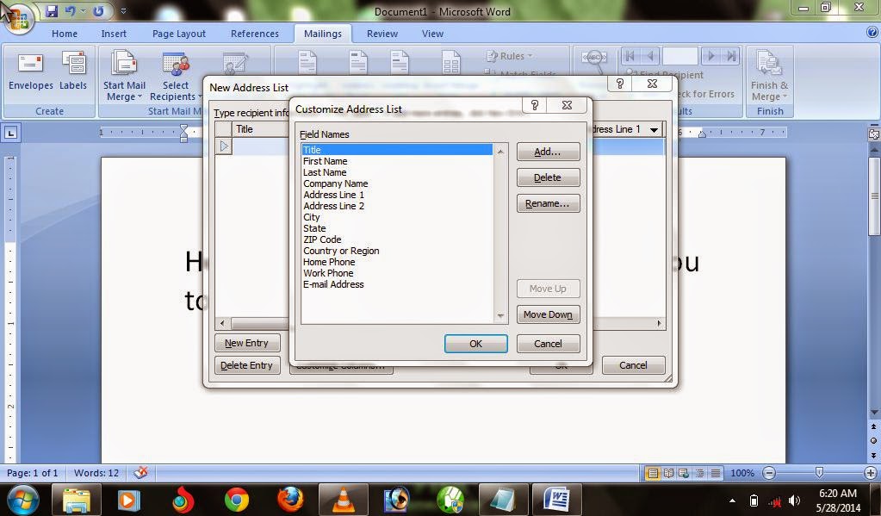The image size is (881, 516).
Task: Switch to the References tab
Action: 255,34
